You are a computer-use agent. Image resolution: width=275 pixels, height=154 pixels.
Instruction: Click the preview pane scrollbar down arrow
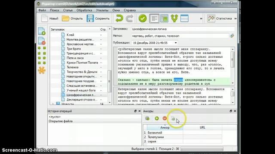click(x=232, y=103)
